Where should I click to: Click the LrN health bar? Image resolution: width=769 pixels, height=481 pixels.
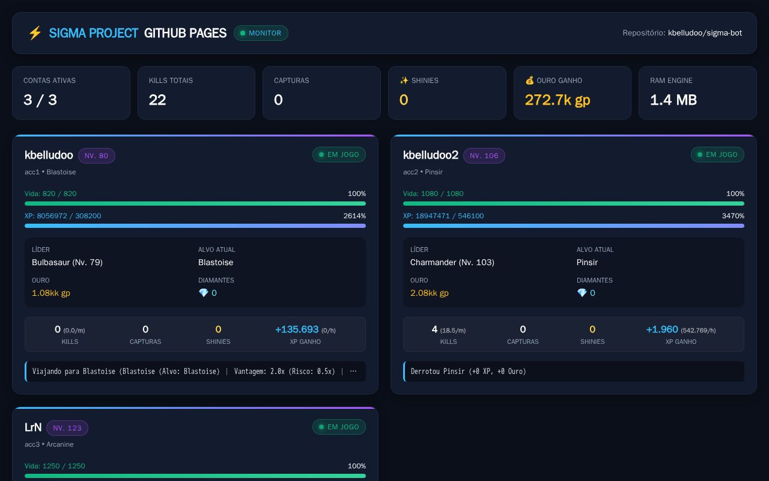click(x=195, y=476)
